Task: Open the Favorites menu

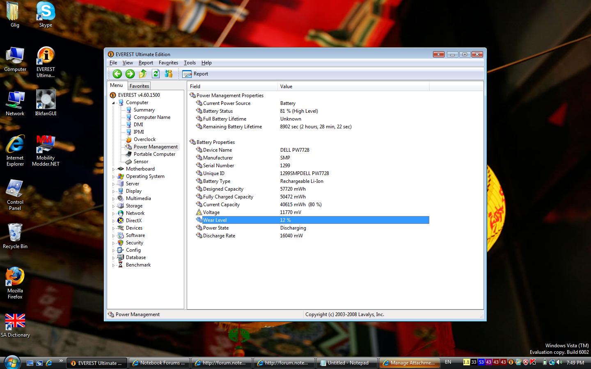Action: coord(168,63)
